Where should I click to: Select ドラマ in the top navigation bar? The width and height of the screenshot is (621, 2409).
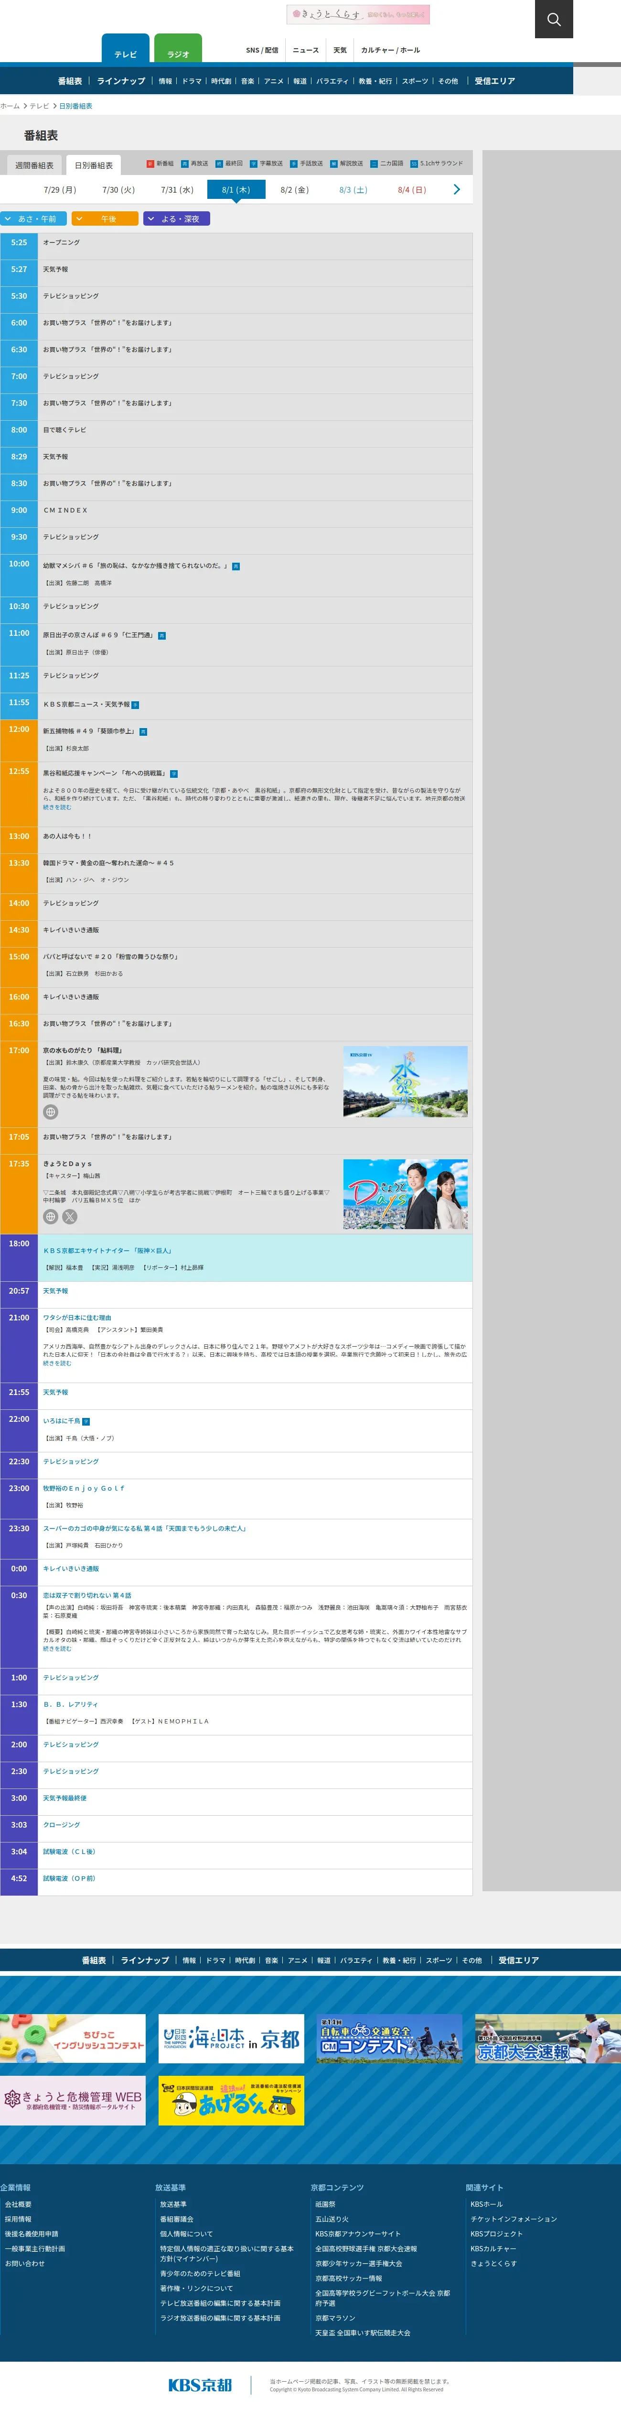192,81
